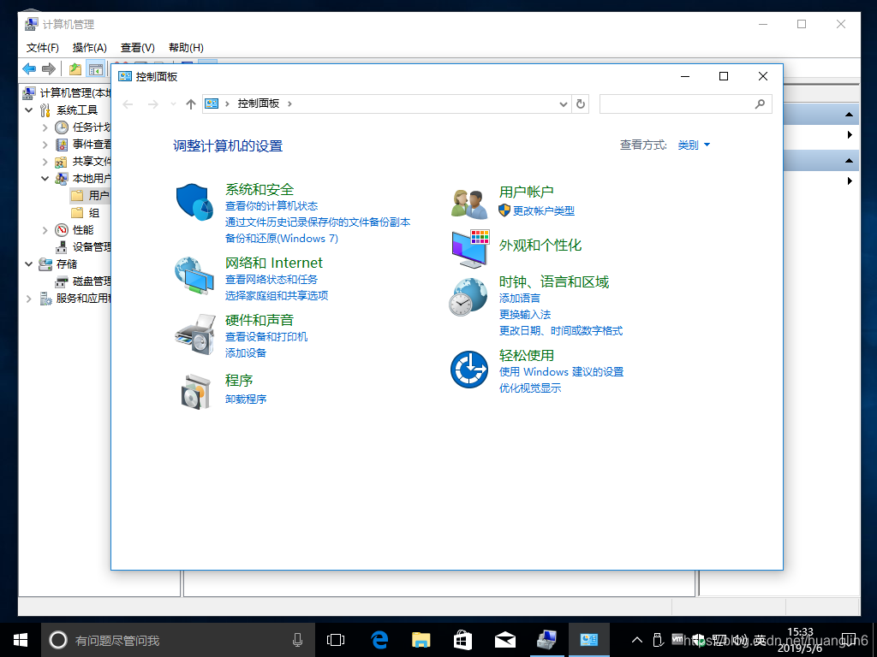Open the 帮助(H) menu
Screen dimensions: 877x657
[186, 48]
